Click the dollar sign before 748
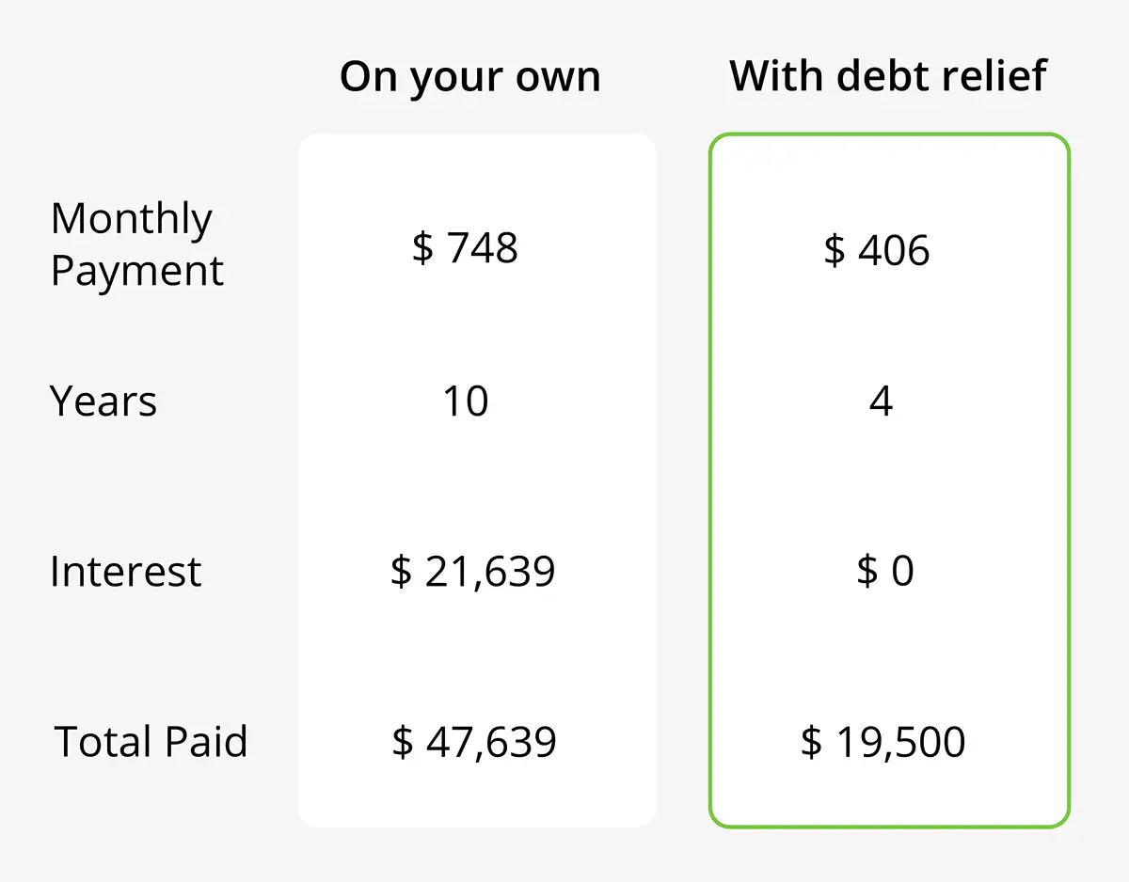This screenshot has width=1129, height=882. [x=423, y=249]
